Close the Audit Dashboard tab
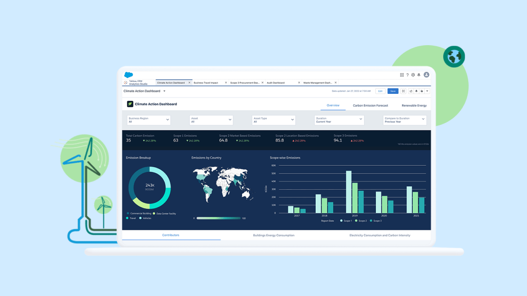The image size is (527, 296). pos(299,82)
